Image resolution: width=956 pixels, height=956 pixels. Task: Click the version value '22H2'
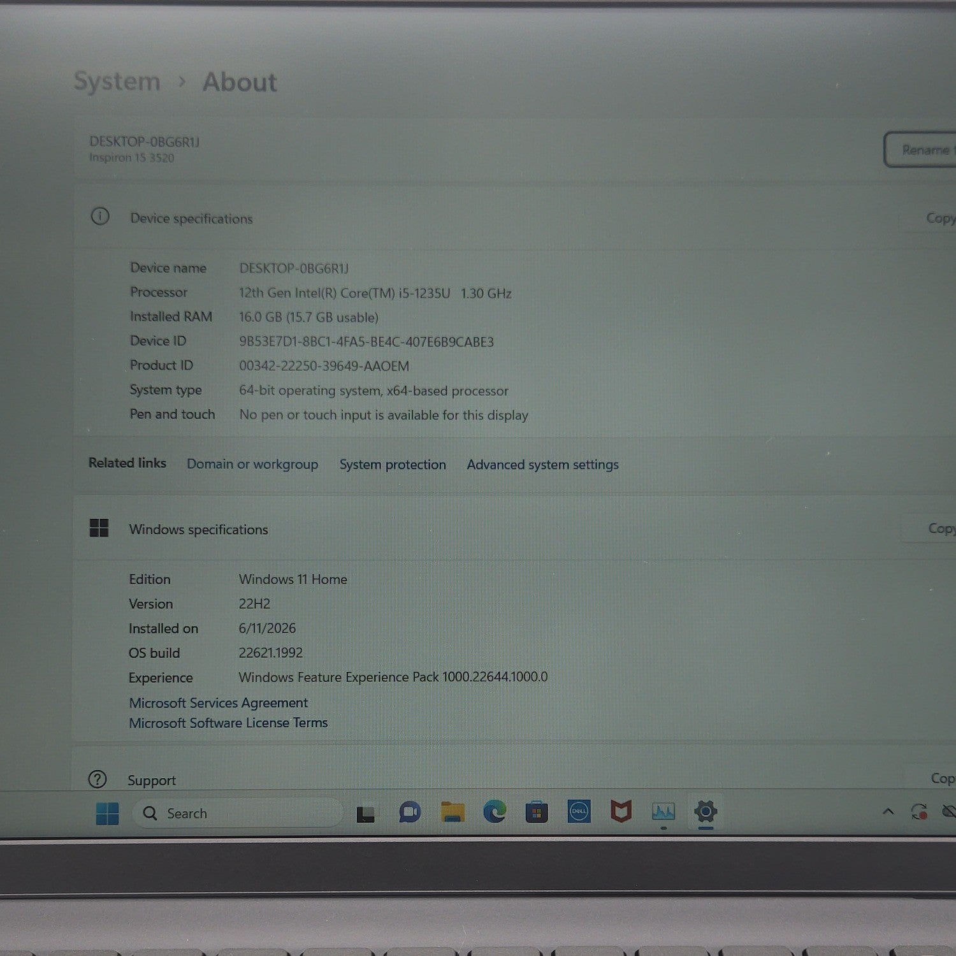254,604
